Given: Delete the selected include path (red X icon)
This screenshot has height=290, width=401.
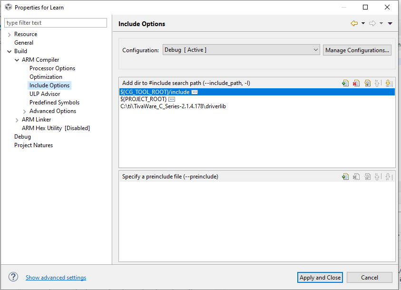Looking at the screenshot, I should pos(356,83).
